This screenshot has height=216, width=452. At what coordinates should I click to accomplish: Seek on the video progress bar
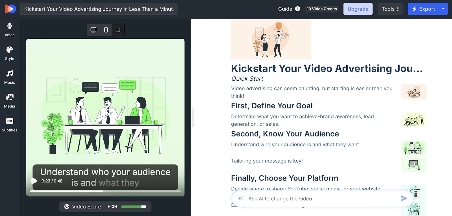pos(105,191)
